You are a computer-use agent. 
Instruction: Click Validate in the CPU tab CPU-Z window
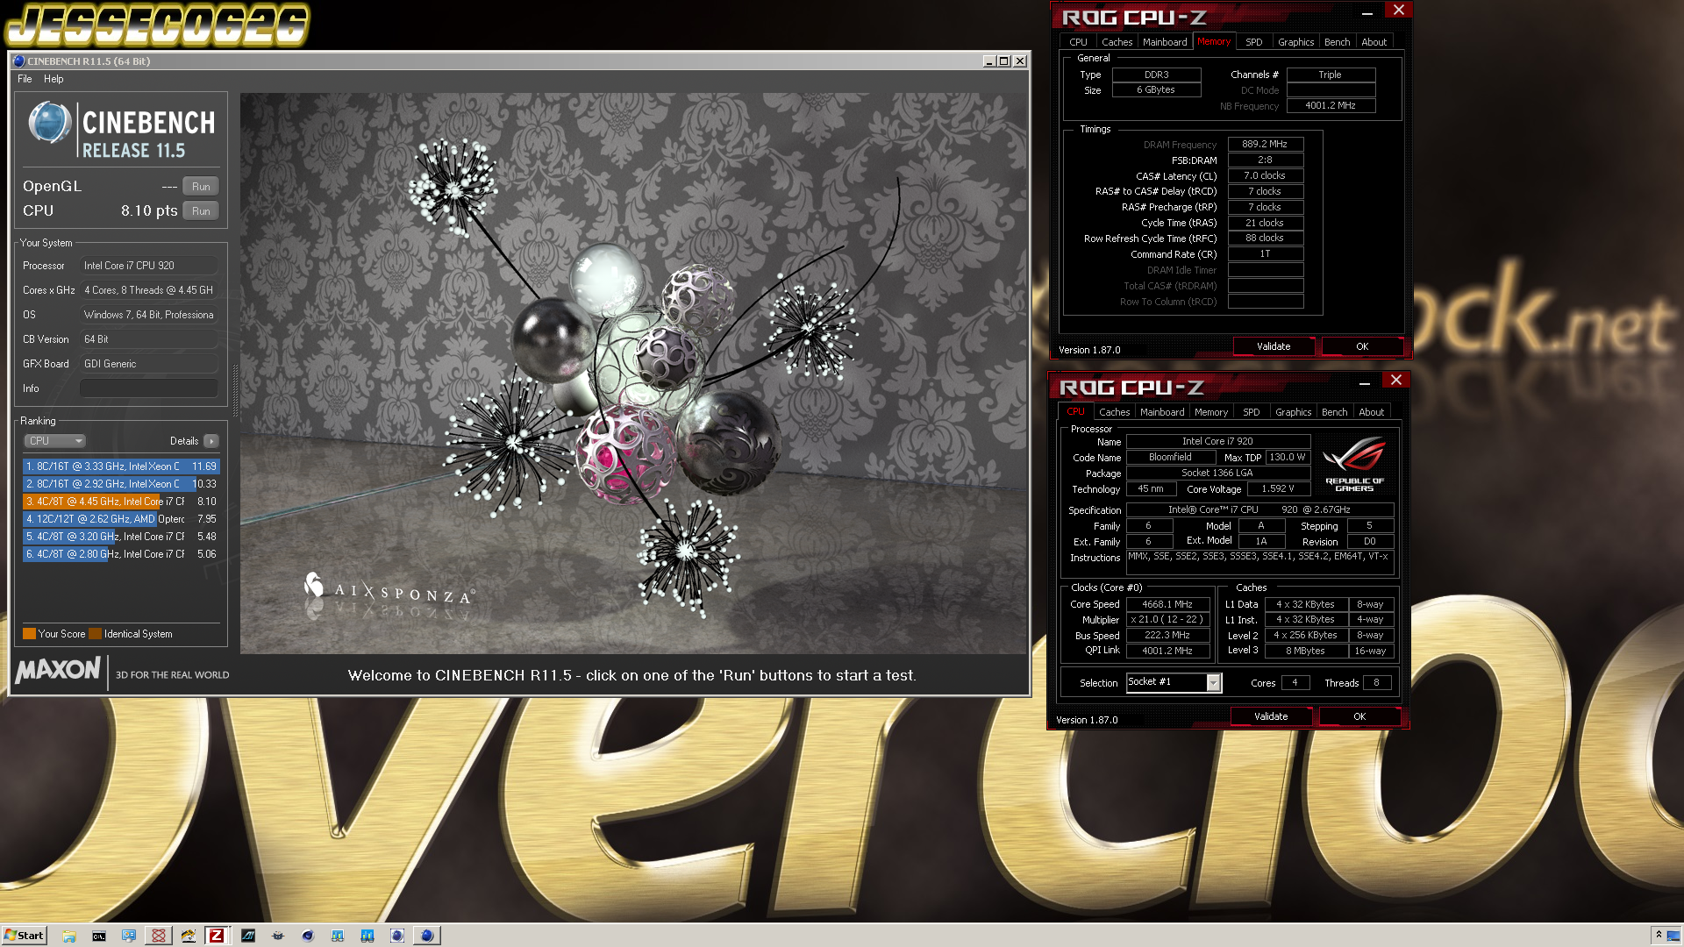pyautogui.click(x=1271, y=716)
